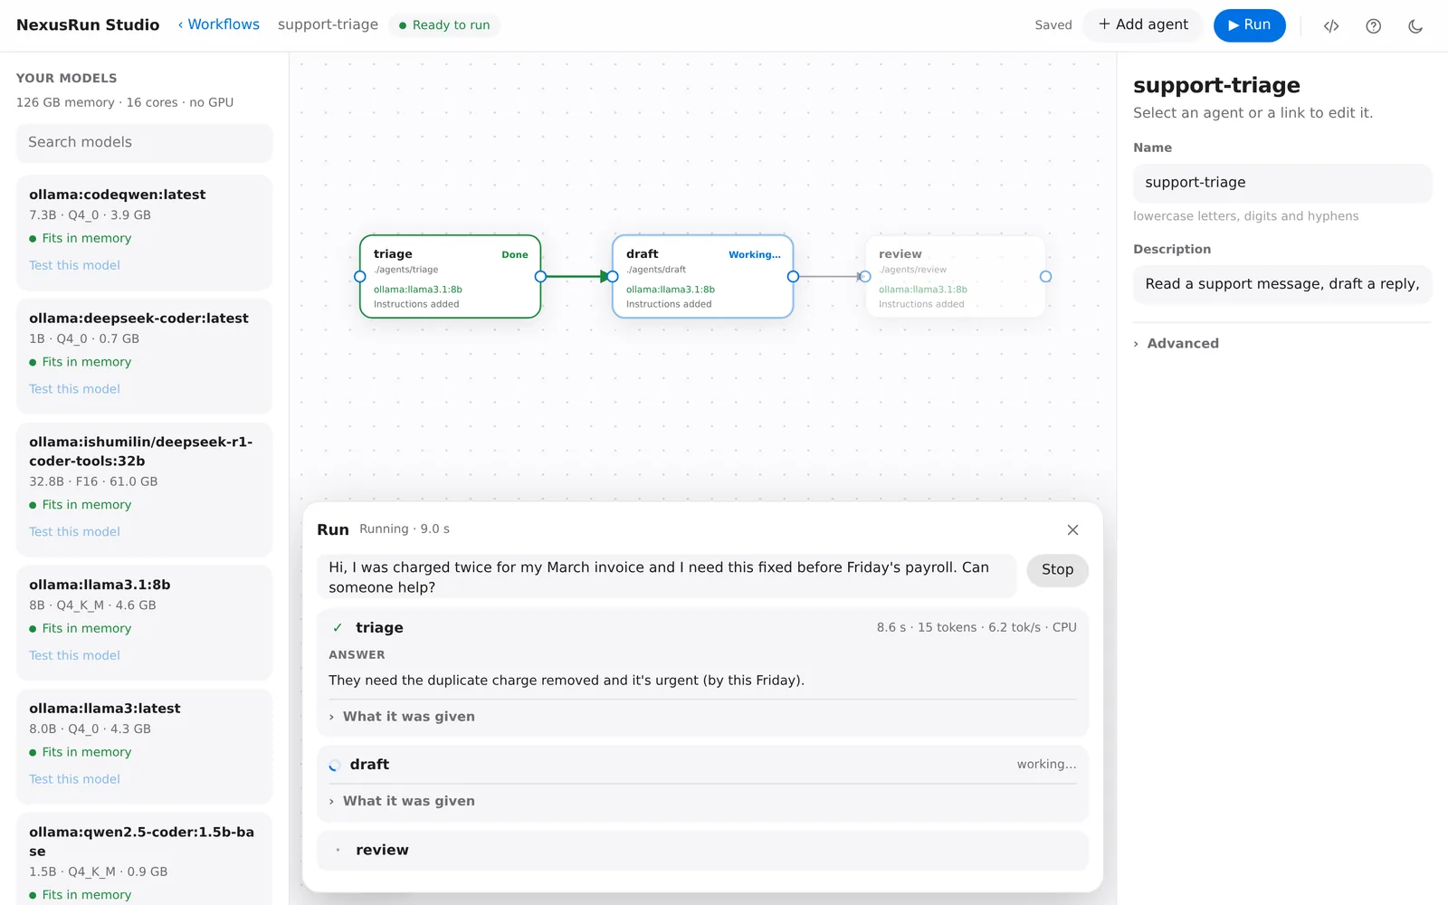Click the draft working spinner icon

[334, 765]
